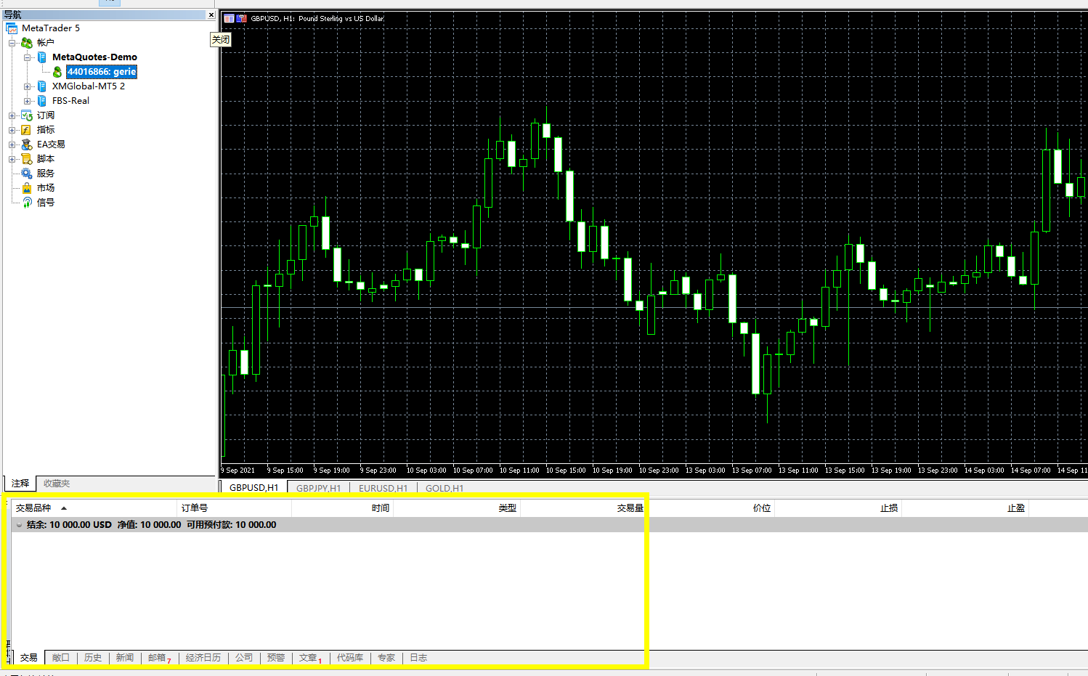Screen dimensions: 1088x676
Task: Expand the XMGlobal-MT5 2 server node
Action: coord(27,86)
